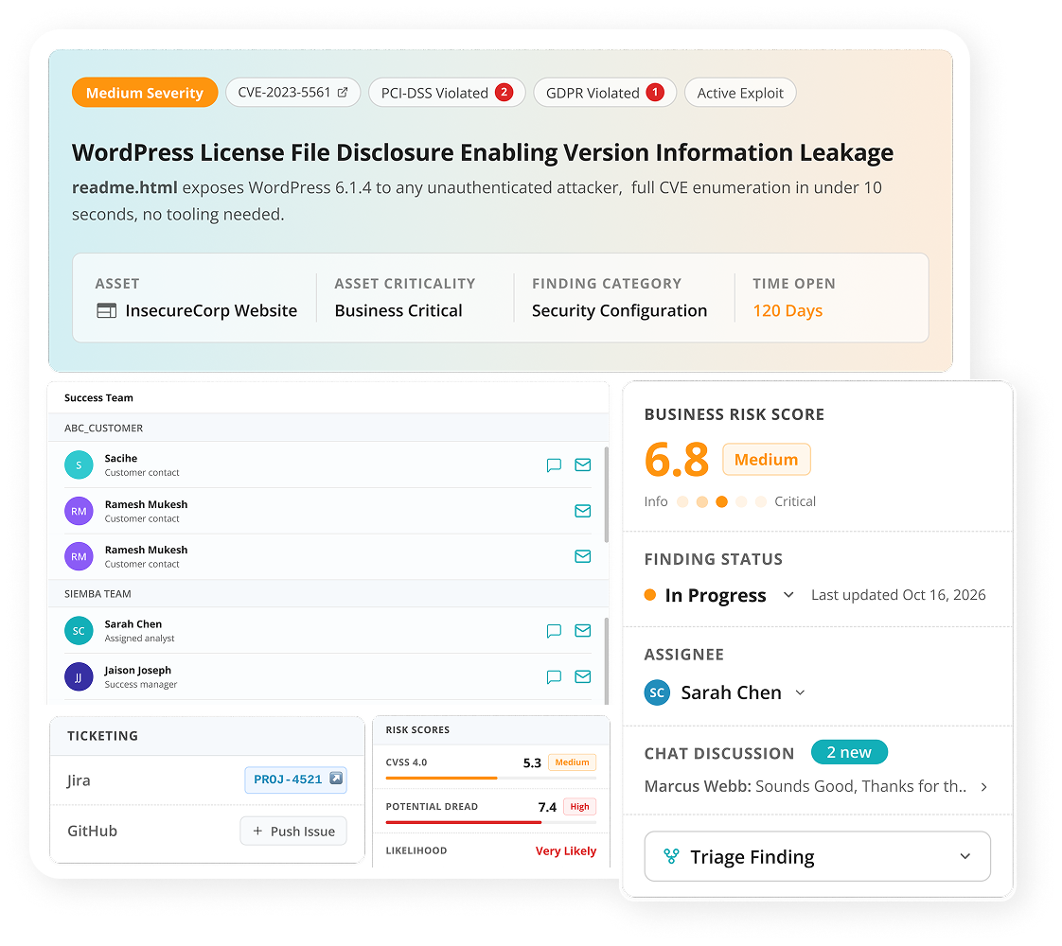This screenshot has height=946, width=1062.
Task: Click the Active Exploit tag
Action: (x=740, y=93)
